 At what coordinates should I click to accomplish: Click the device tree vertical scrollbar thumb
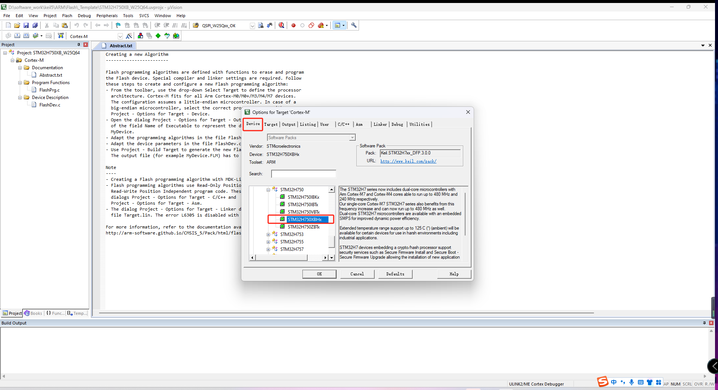tap(331, 242)
